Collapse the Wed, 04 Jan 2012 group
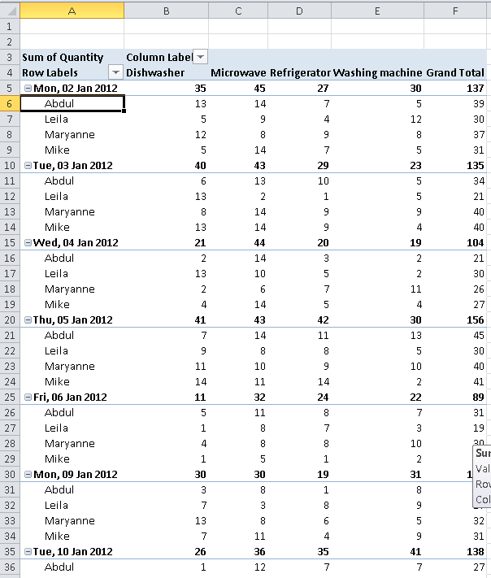Screen dimensions: 491x578 click(x=28, y=242)
